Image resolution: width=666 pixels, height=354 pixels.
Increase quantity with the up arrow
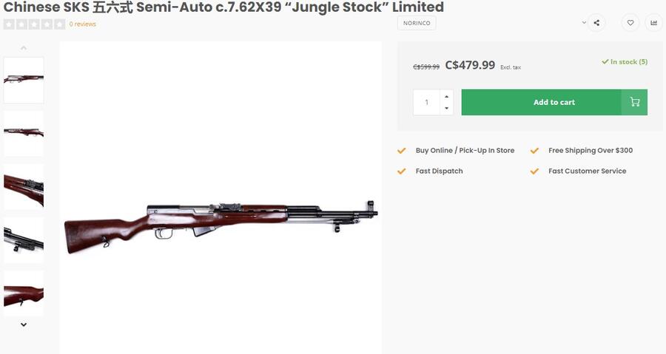[446, 96]
